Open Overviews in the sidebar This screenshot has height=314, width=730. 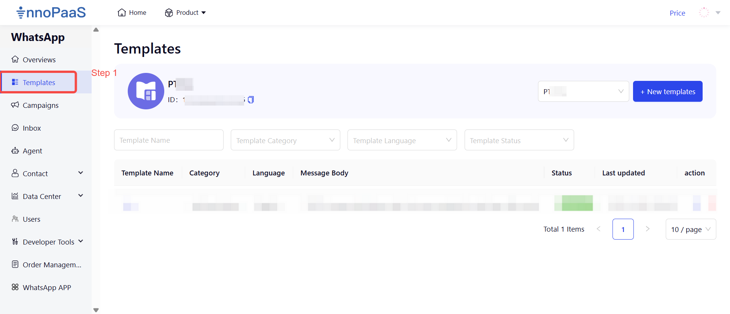[46, 60]
